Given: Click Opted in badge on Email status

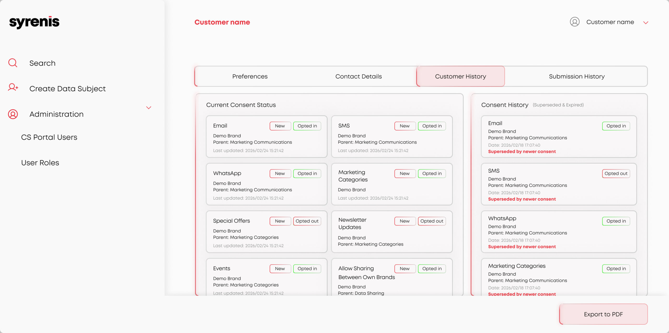Looking at the screenshot, I should pos(307,126).
